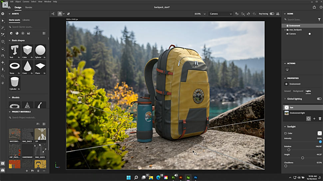Filter starter assets by materials sphere icon

(17, 33)
